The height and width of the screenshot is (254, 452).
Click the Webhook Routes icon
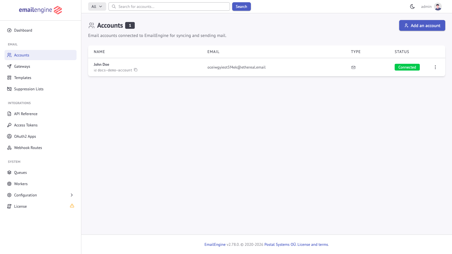(9, 148)
